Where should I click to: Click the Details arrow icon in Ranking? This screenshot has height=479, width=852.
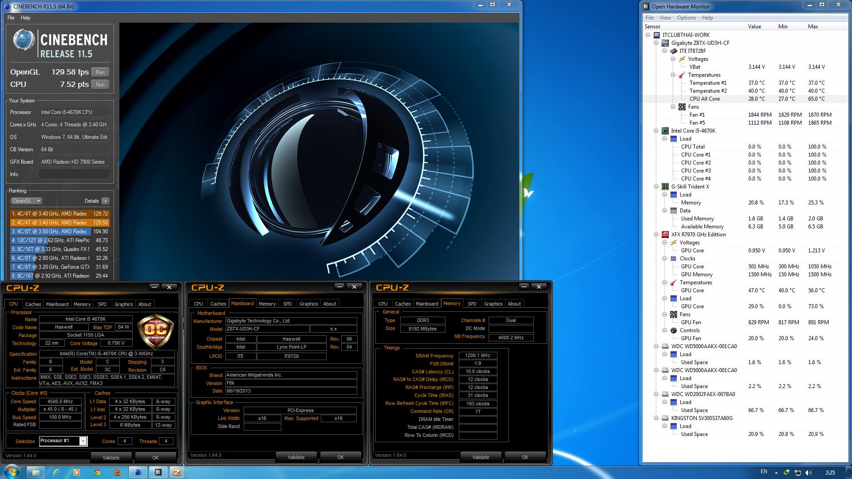pos(105,201)
